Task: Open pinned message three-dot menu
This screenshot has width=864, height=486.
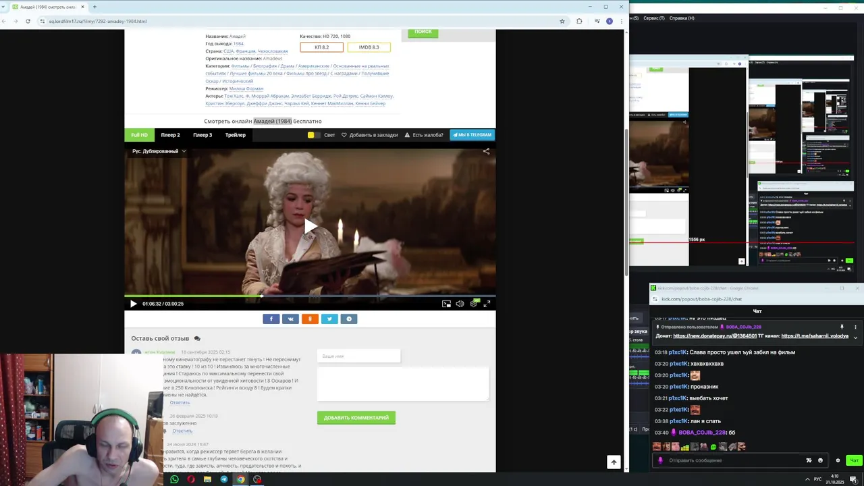Action: point(855,327)
